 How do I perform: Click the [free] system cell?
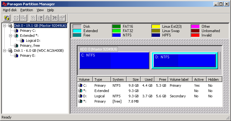[117, 101]
